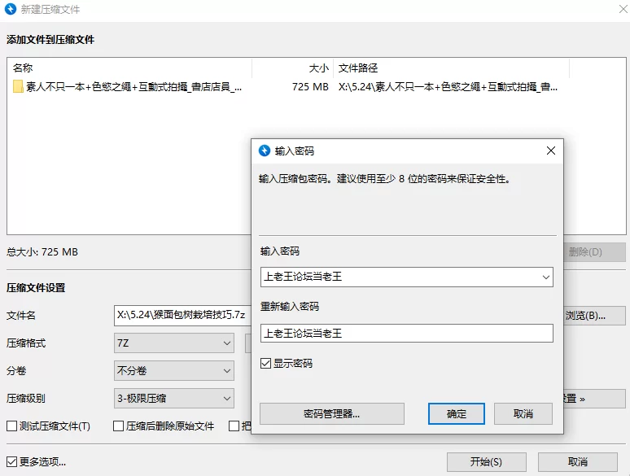Enable 测试压缩文件(T) checkbox
The width and height of the screenshot is (630, 476).
[11, 426]
